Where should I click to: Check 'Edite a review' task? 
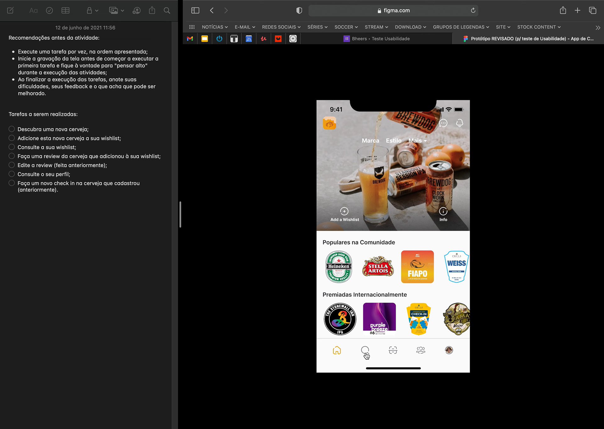click(x=12, y=165)
